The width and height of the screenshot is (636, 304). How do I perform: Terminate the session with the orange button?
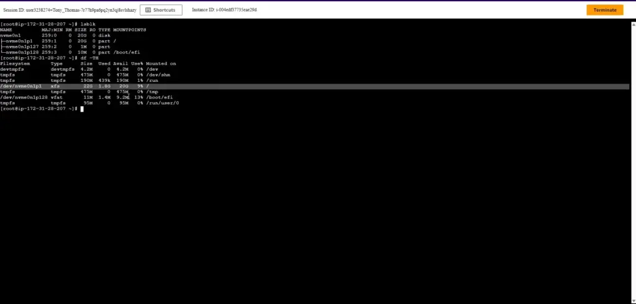pyautogui.click(x=604, y=10)
